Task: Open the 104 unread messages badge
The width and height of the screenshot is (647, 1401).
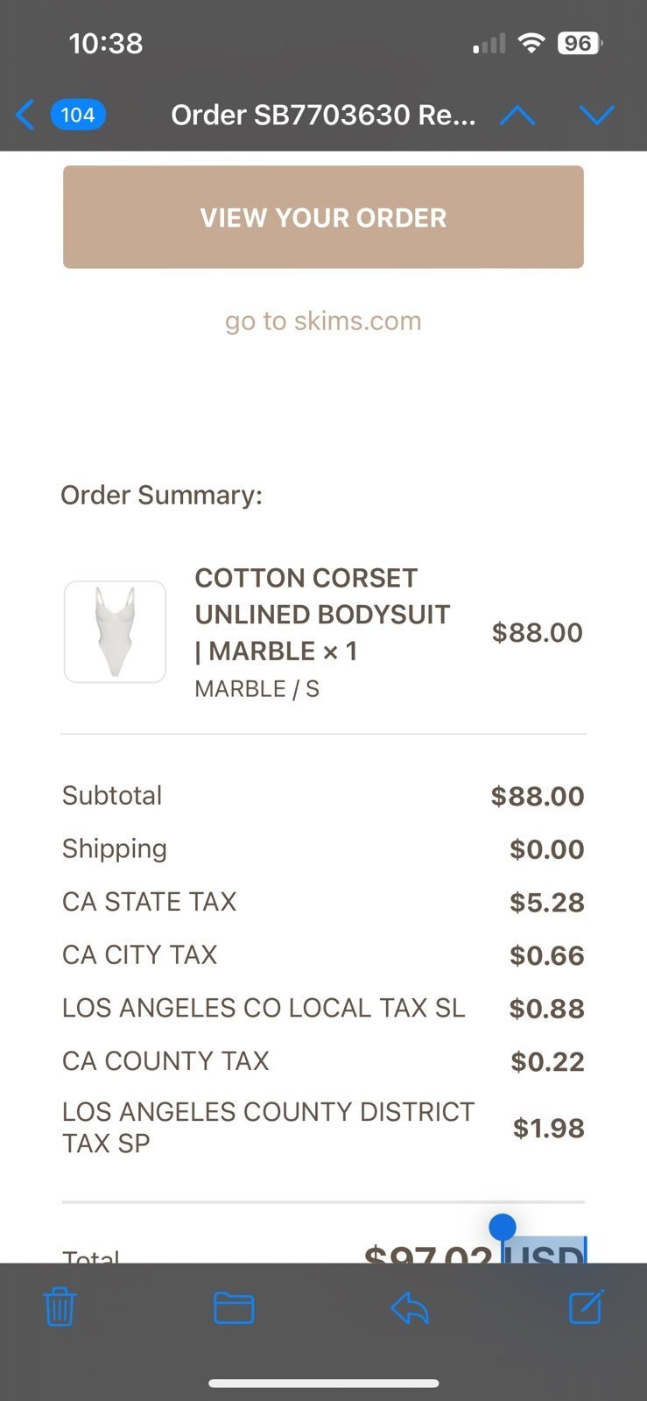Action: pos(78,115)
